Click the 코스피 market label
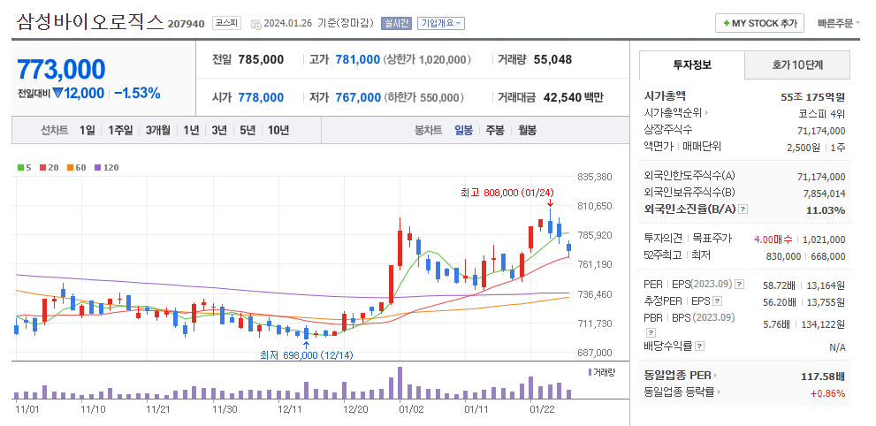This screenshot has width=876, height=426. point(226,24)
